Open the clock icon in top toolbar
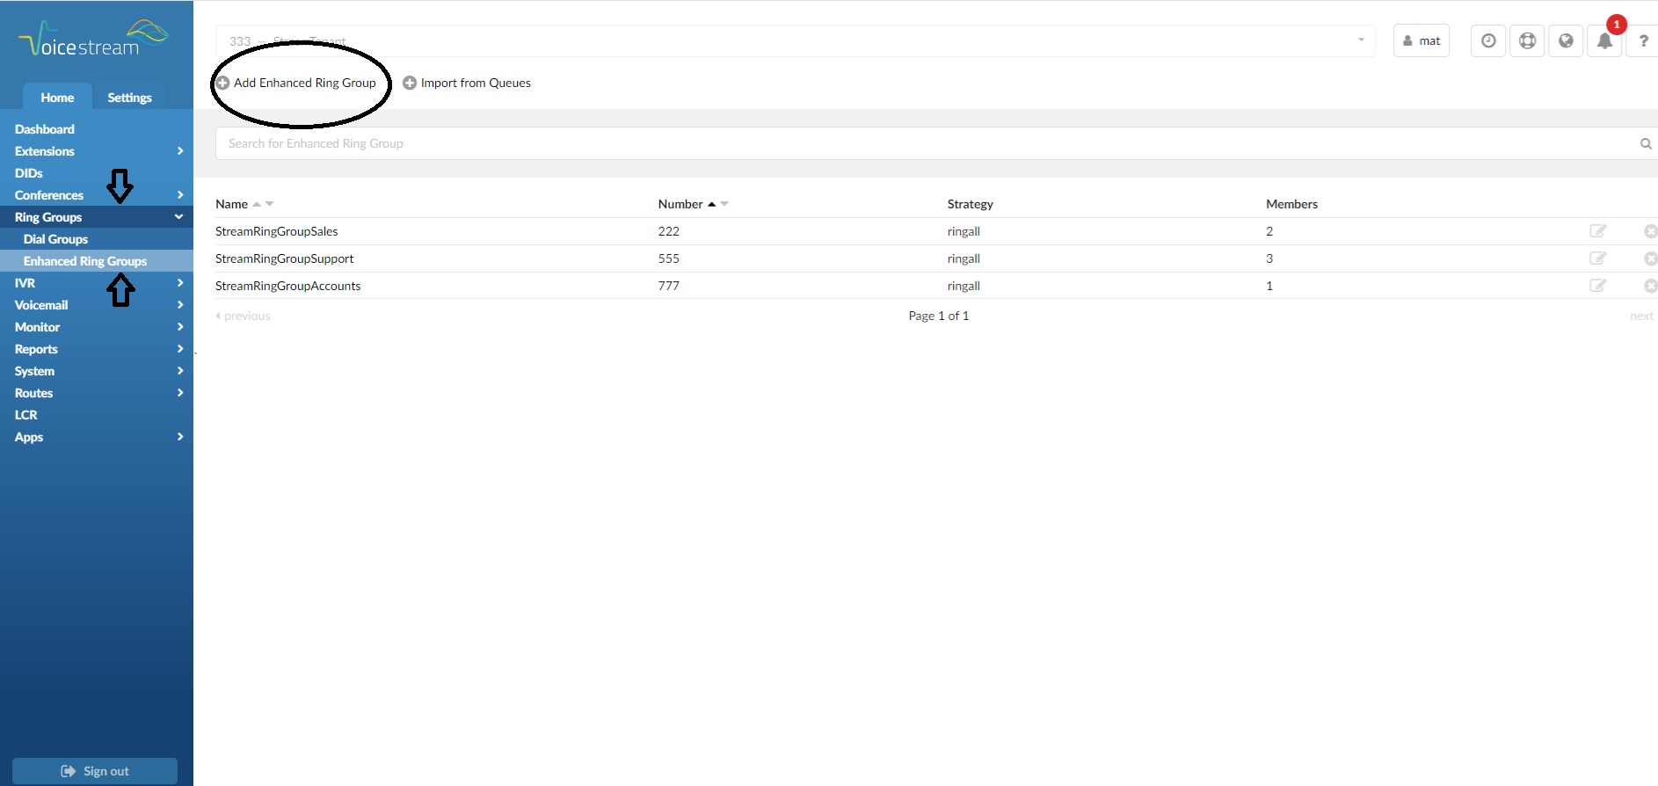This screenshot has height=786, width=1658. point(1488,41)
